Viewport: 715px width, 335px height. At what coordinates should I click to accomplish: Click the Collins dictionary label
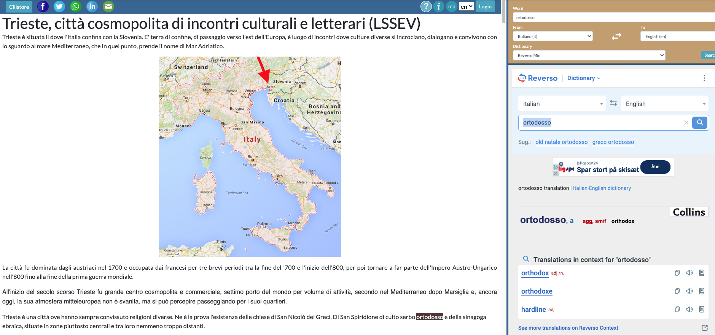(x=689, y=212)
